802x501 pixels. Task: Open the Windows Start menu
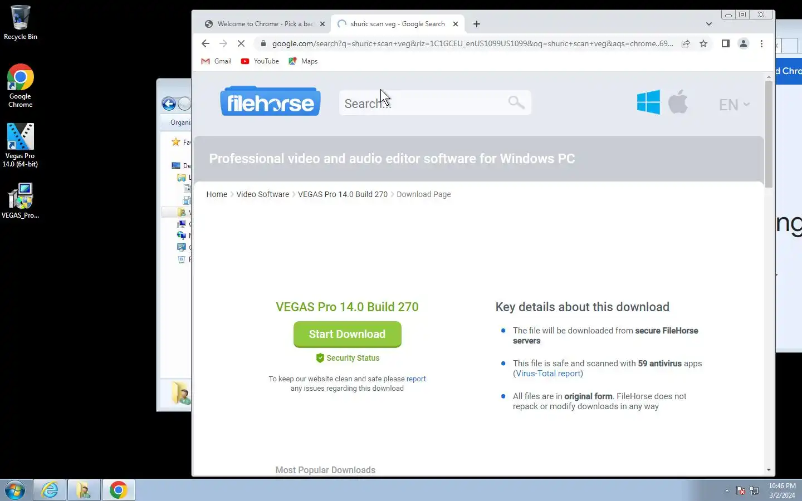[15, 490]
